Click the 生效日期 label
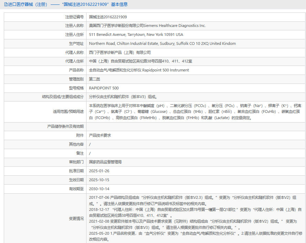Screen dimensions: 306x243 click(x=76, y=180)
